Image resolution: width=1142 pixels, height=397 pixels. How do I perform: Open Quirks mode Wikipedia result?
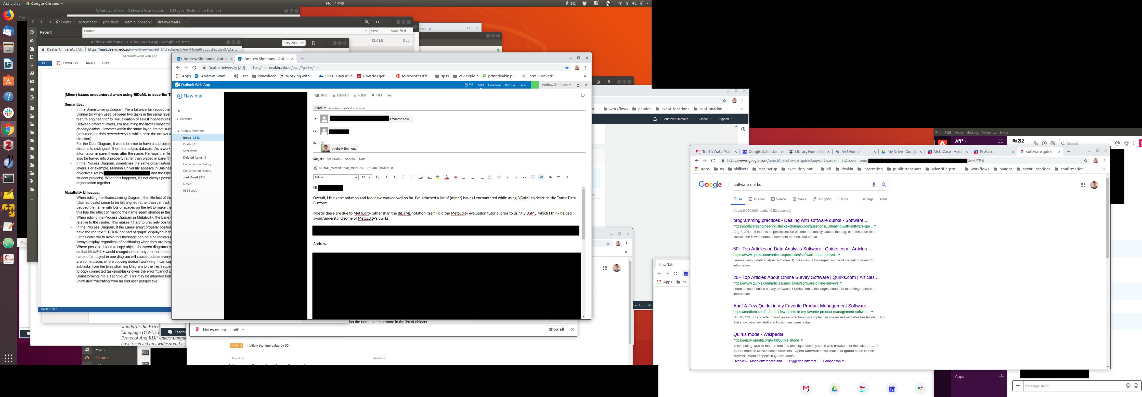point(758,335)
